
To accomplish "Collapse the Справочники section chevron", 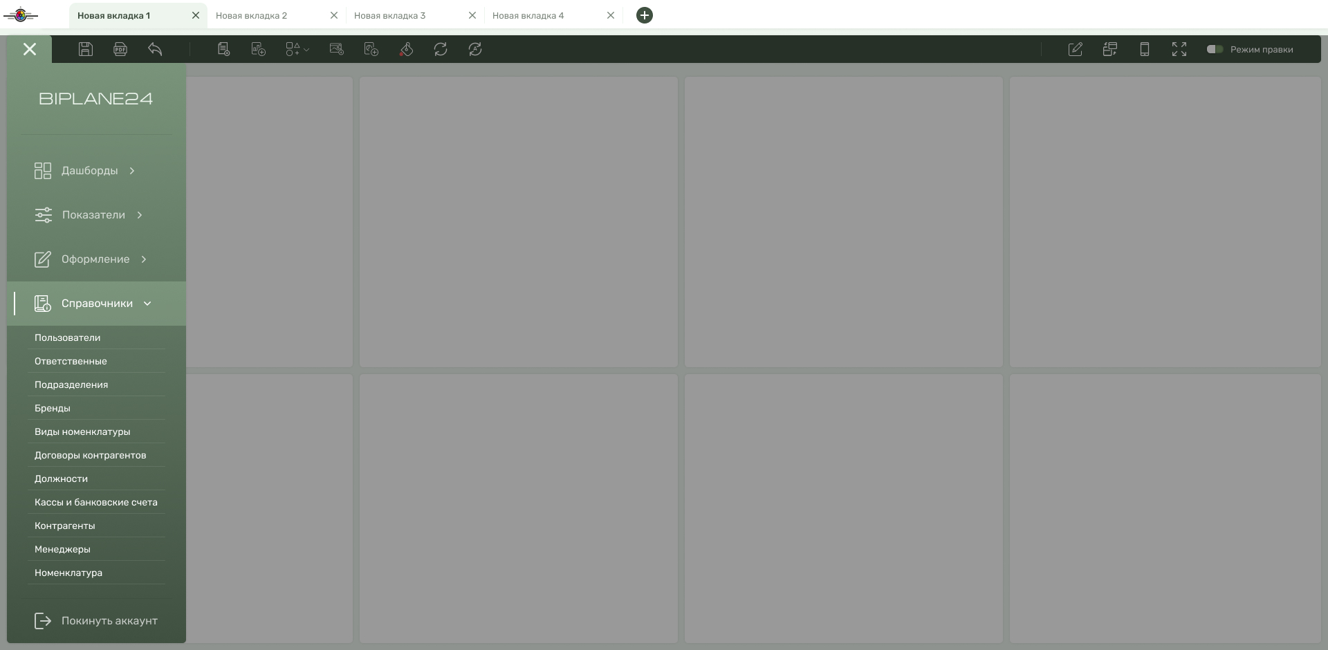I will (147, 304).
